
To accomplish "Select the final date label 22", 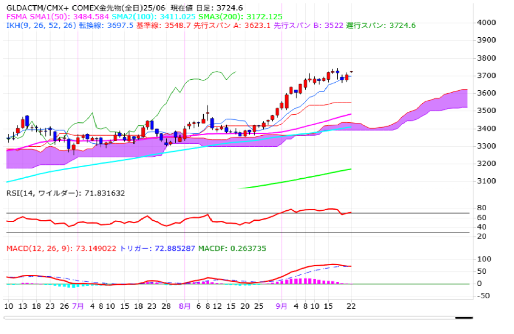I will tap(351, 306).
